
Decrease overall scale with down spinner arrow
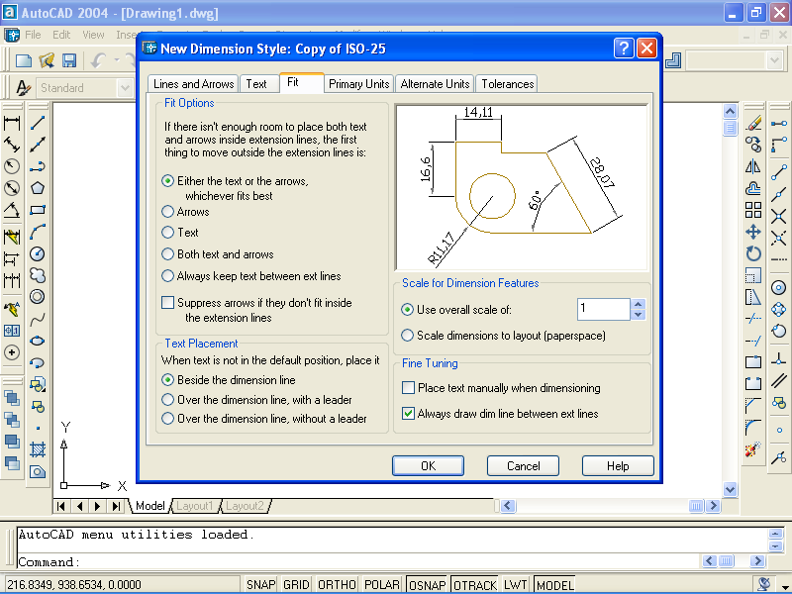pos(638,315)
